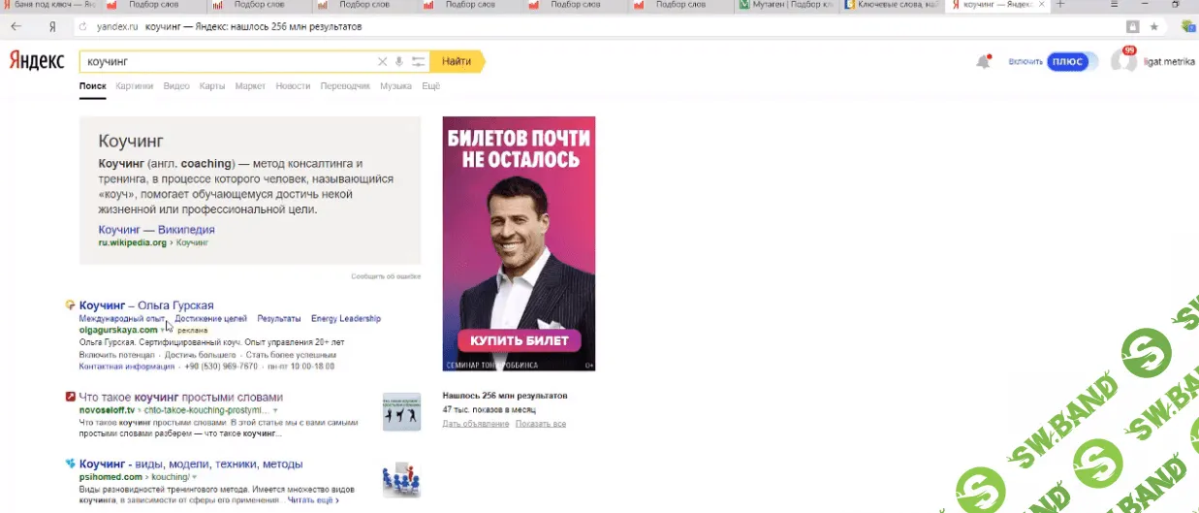Screen dimensions: 1199x513
Task: Open advanced search settings sliders icon
Action: 418,62
